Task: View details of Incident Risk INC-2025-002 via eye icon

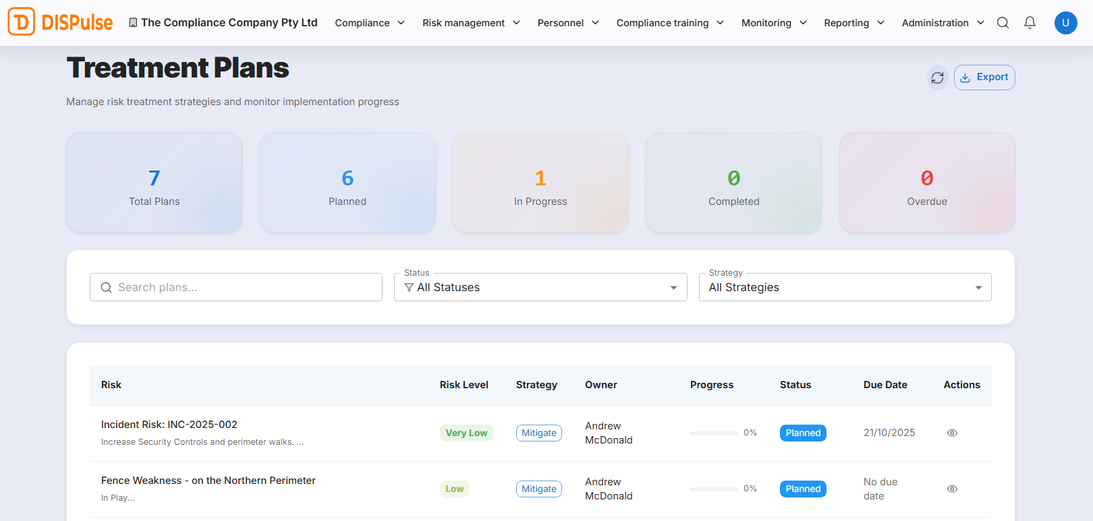Action: click(952, 433)
